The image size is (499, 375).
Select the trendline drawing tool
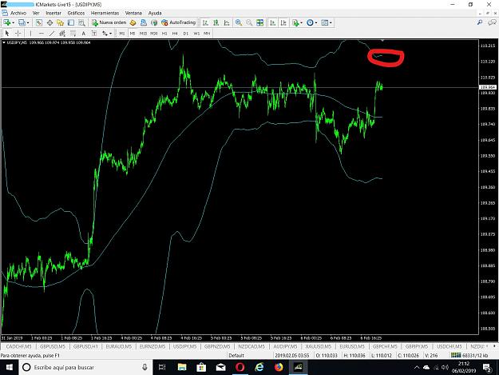(x=52, y=33)
